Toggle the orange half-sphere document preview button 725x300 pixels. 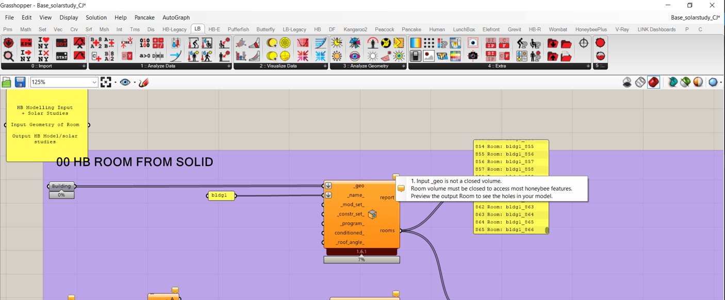pyautogui.click(x=698, y=82)
